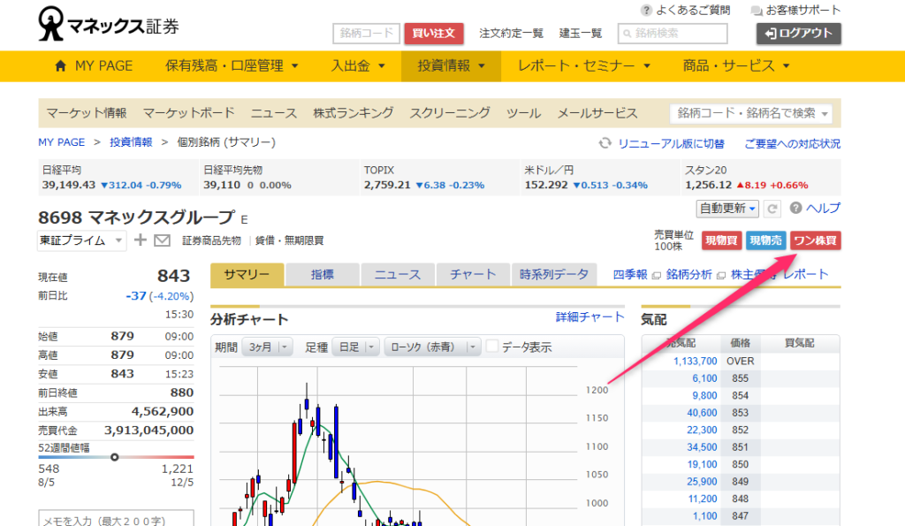
Task: Enable the データ表示 checkbox
Action: (x=492, y=347)
